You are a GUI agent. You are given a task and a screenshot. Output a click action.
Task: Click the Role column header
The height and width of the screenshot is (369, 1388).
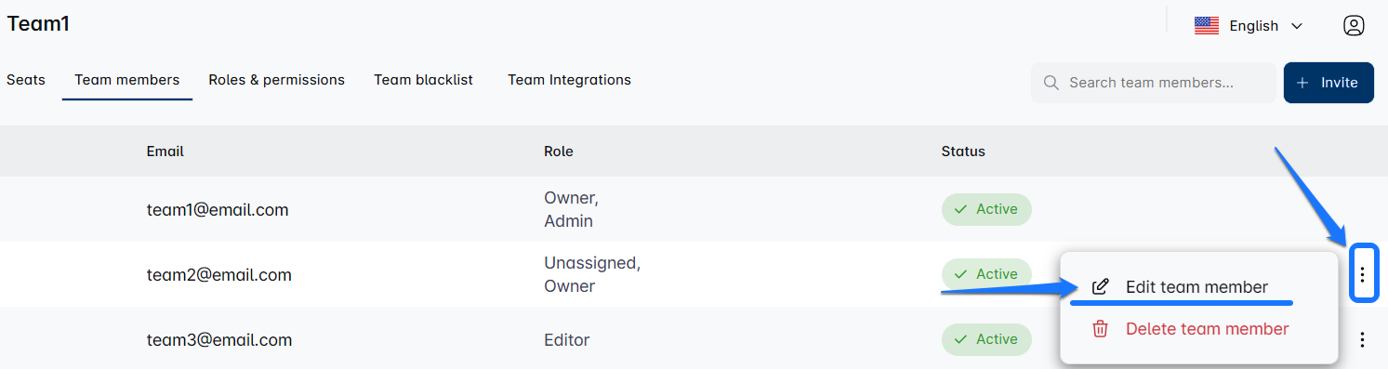tap(559, 152)
